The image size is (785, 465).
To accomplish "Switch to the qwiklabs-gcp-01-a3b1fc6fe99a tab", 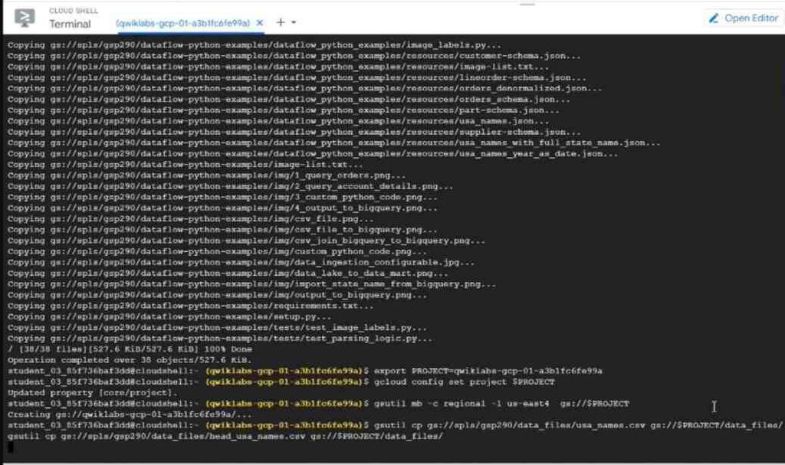I will [184, 24].
